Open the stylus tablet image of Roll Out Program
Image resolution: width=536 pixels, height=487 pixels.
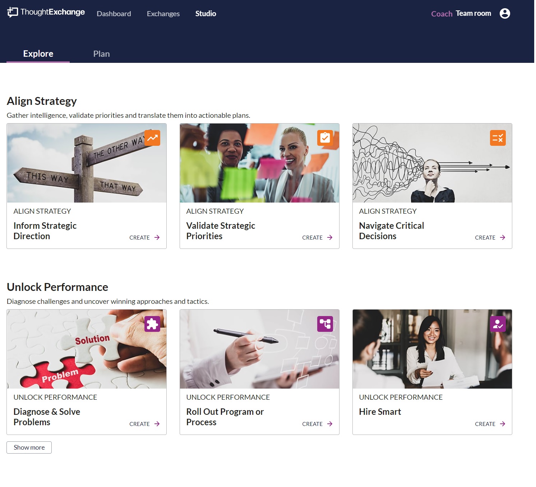(259, 349)
